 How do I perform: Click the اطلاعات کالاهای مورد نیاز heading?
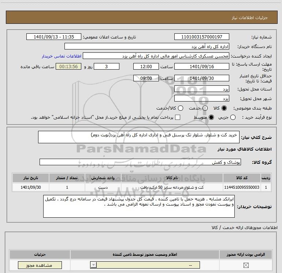click(x=244, y=149)
